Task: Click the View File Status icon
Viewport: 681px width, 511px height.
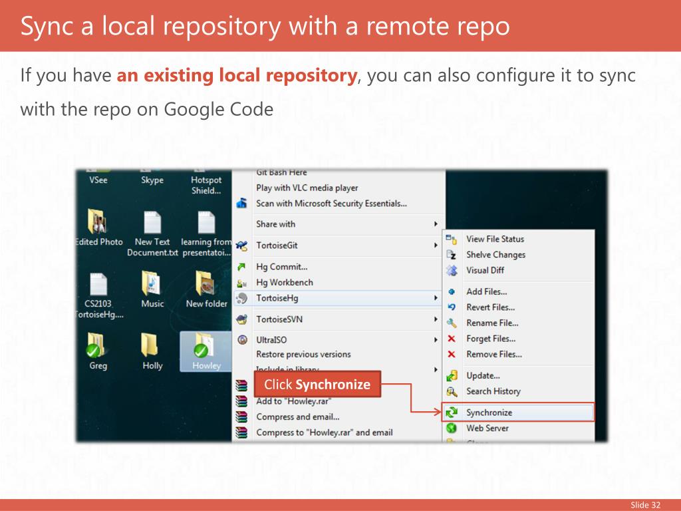Action: (452, 239)
